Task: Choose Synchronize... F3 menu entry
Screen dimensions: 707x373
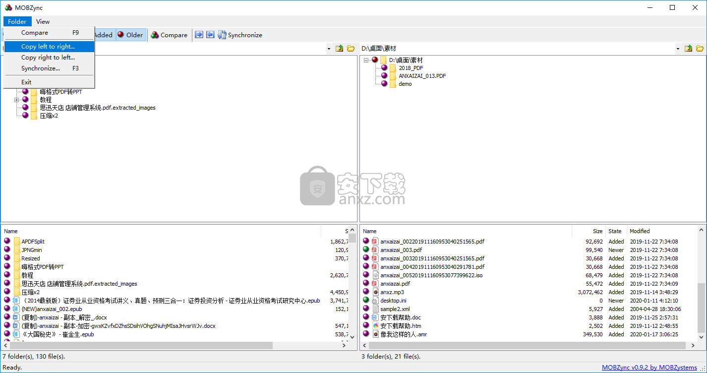Action: [49, 68]
